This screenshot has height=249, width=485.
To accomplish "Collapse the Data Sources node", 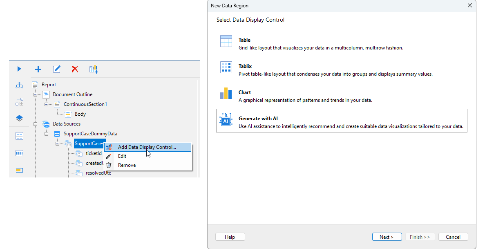I will [36, 124].
